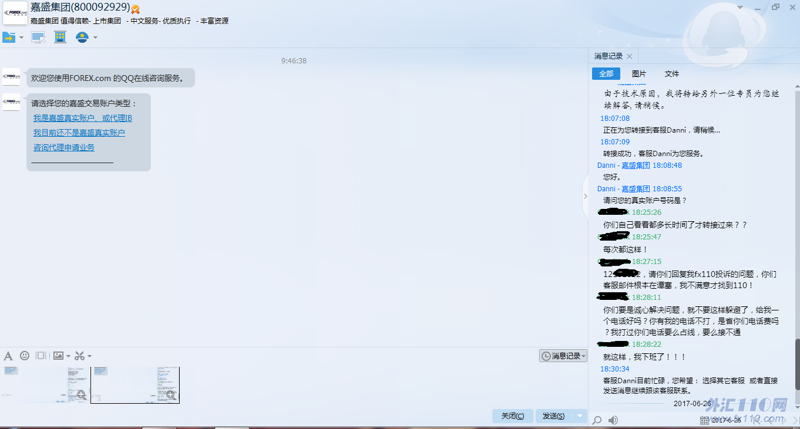Click sender name Danni - 嘉盛集团 at 18:08:55
Screen dimensions: 800x429
pyautogui.click(x=624, y=189)
